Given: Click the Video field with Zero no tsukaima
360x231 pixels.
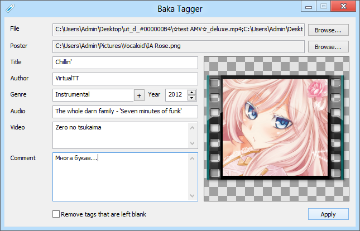Looking at the screenshot, I should [x=125, y=135].
